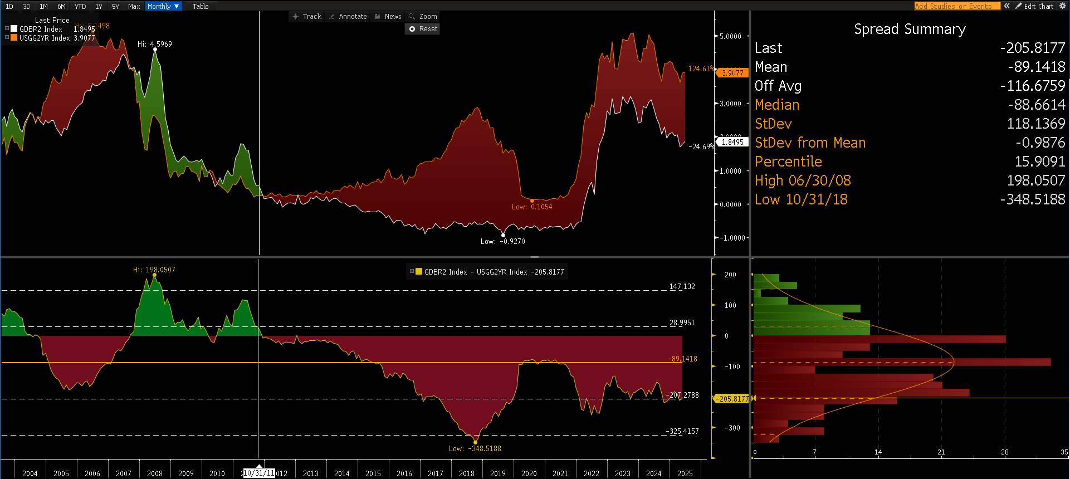Click the yellow spread series color swatch
This screenshot has height=479, width=1070.
pyautogui.click(x=419, y=271)
